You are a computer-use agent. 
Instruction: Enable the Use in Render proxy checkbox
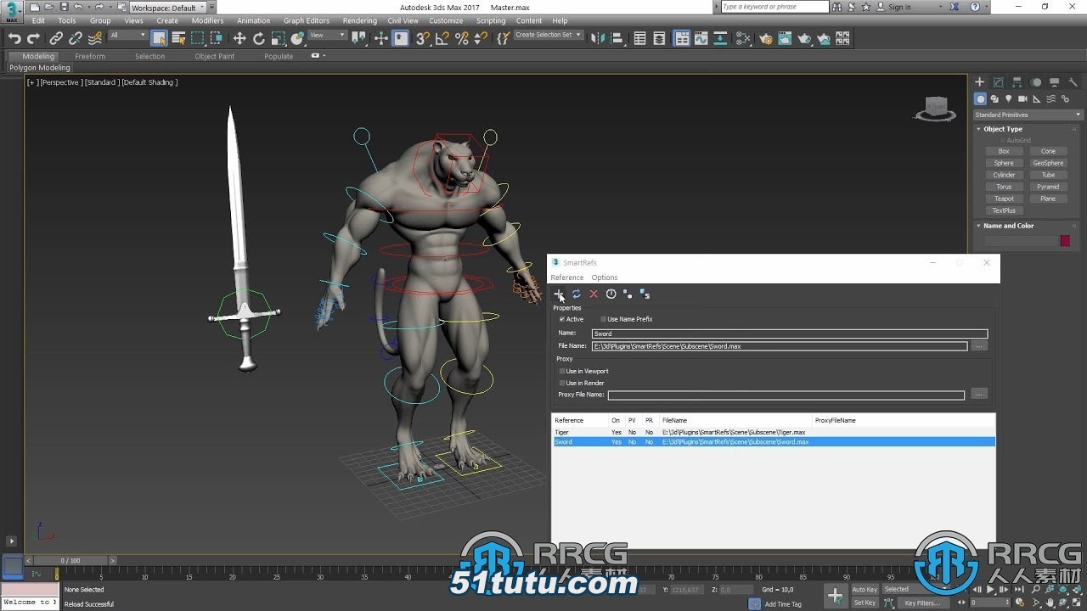[562, 383]
